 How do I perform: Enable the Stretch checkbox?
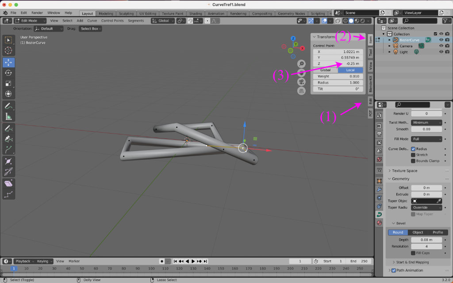coord(413,155)
